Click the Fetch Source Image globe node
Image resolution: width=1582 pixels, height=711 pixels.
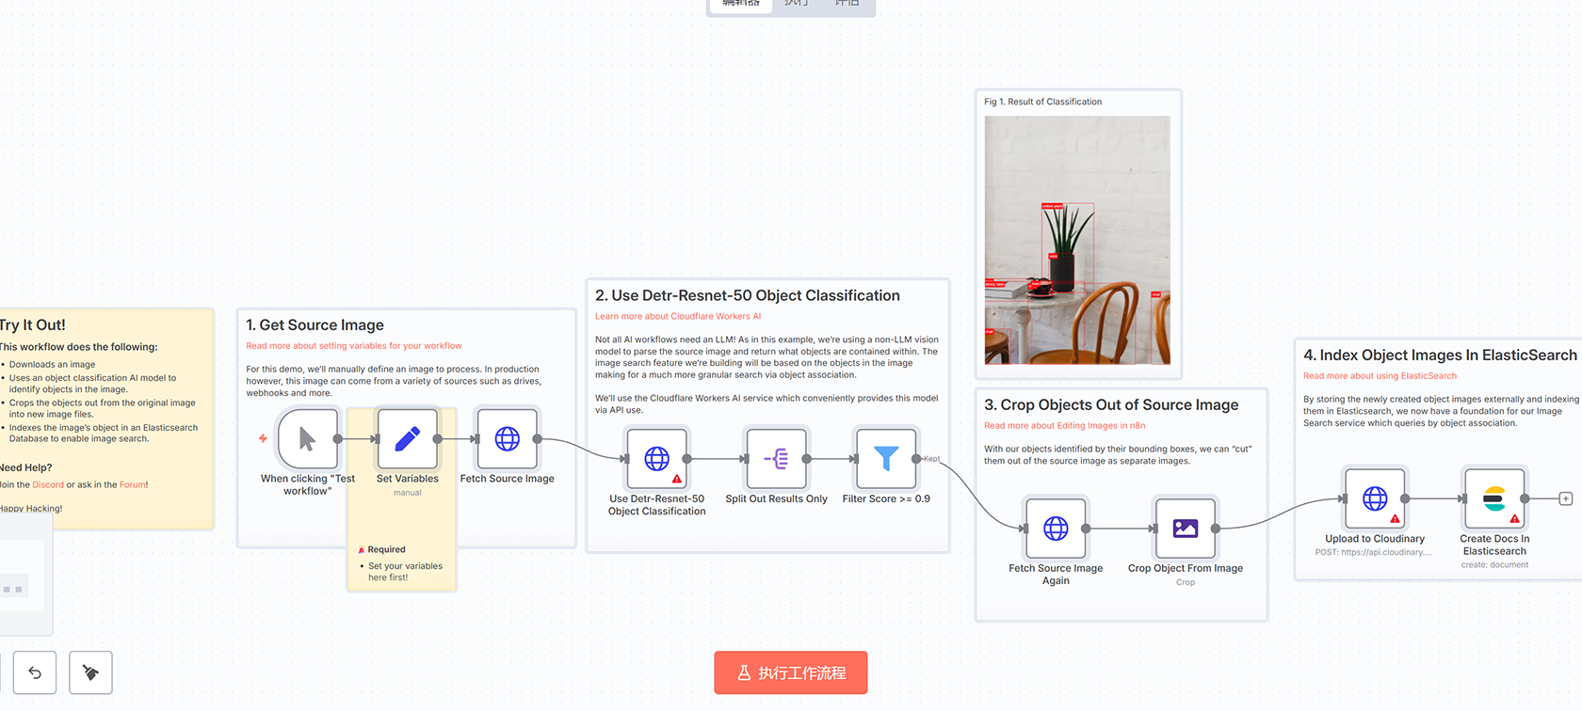(507, 439)
